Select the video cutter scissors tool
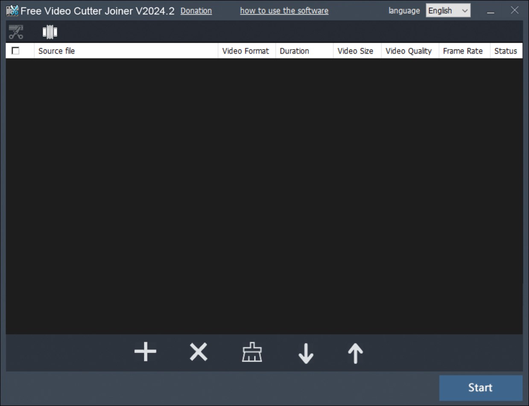The image size is (529, 406). [16, 32]
